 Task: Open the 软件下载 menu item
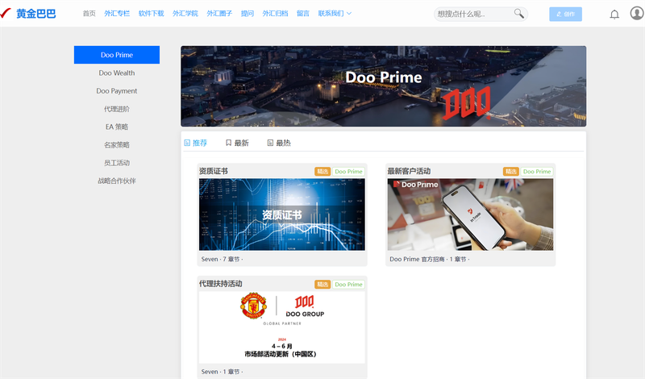point(151,14)
